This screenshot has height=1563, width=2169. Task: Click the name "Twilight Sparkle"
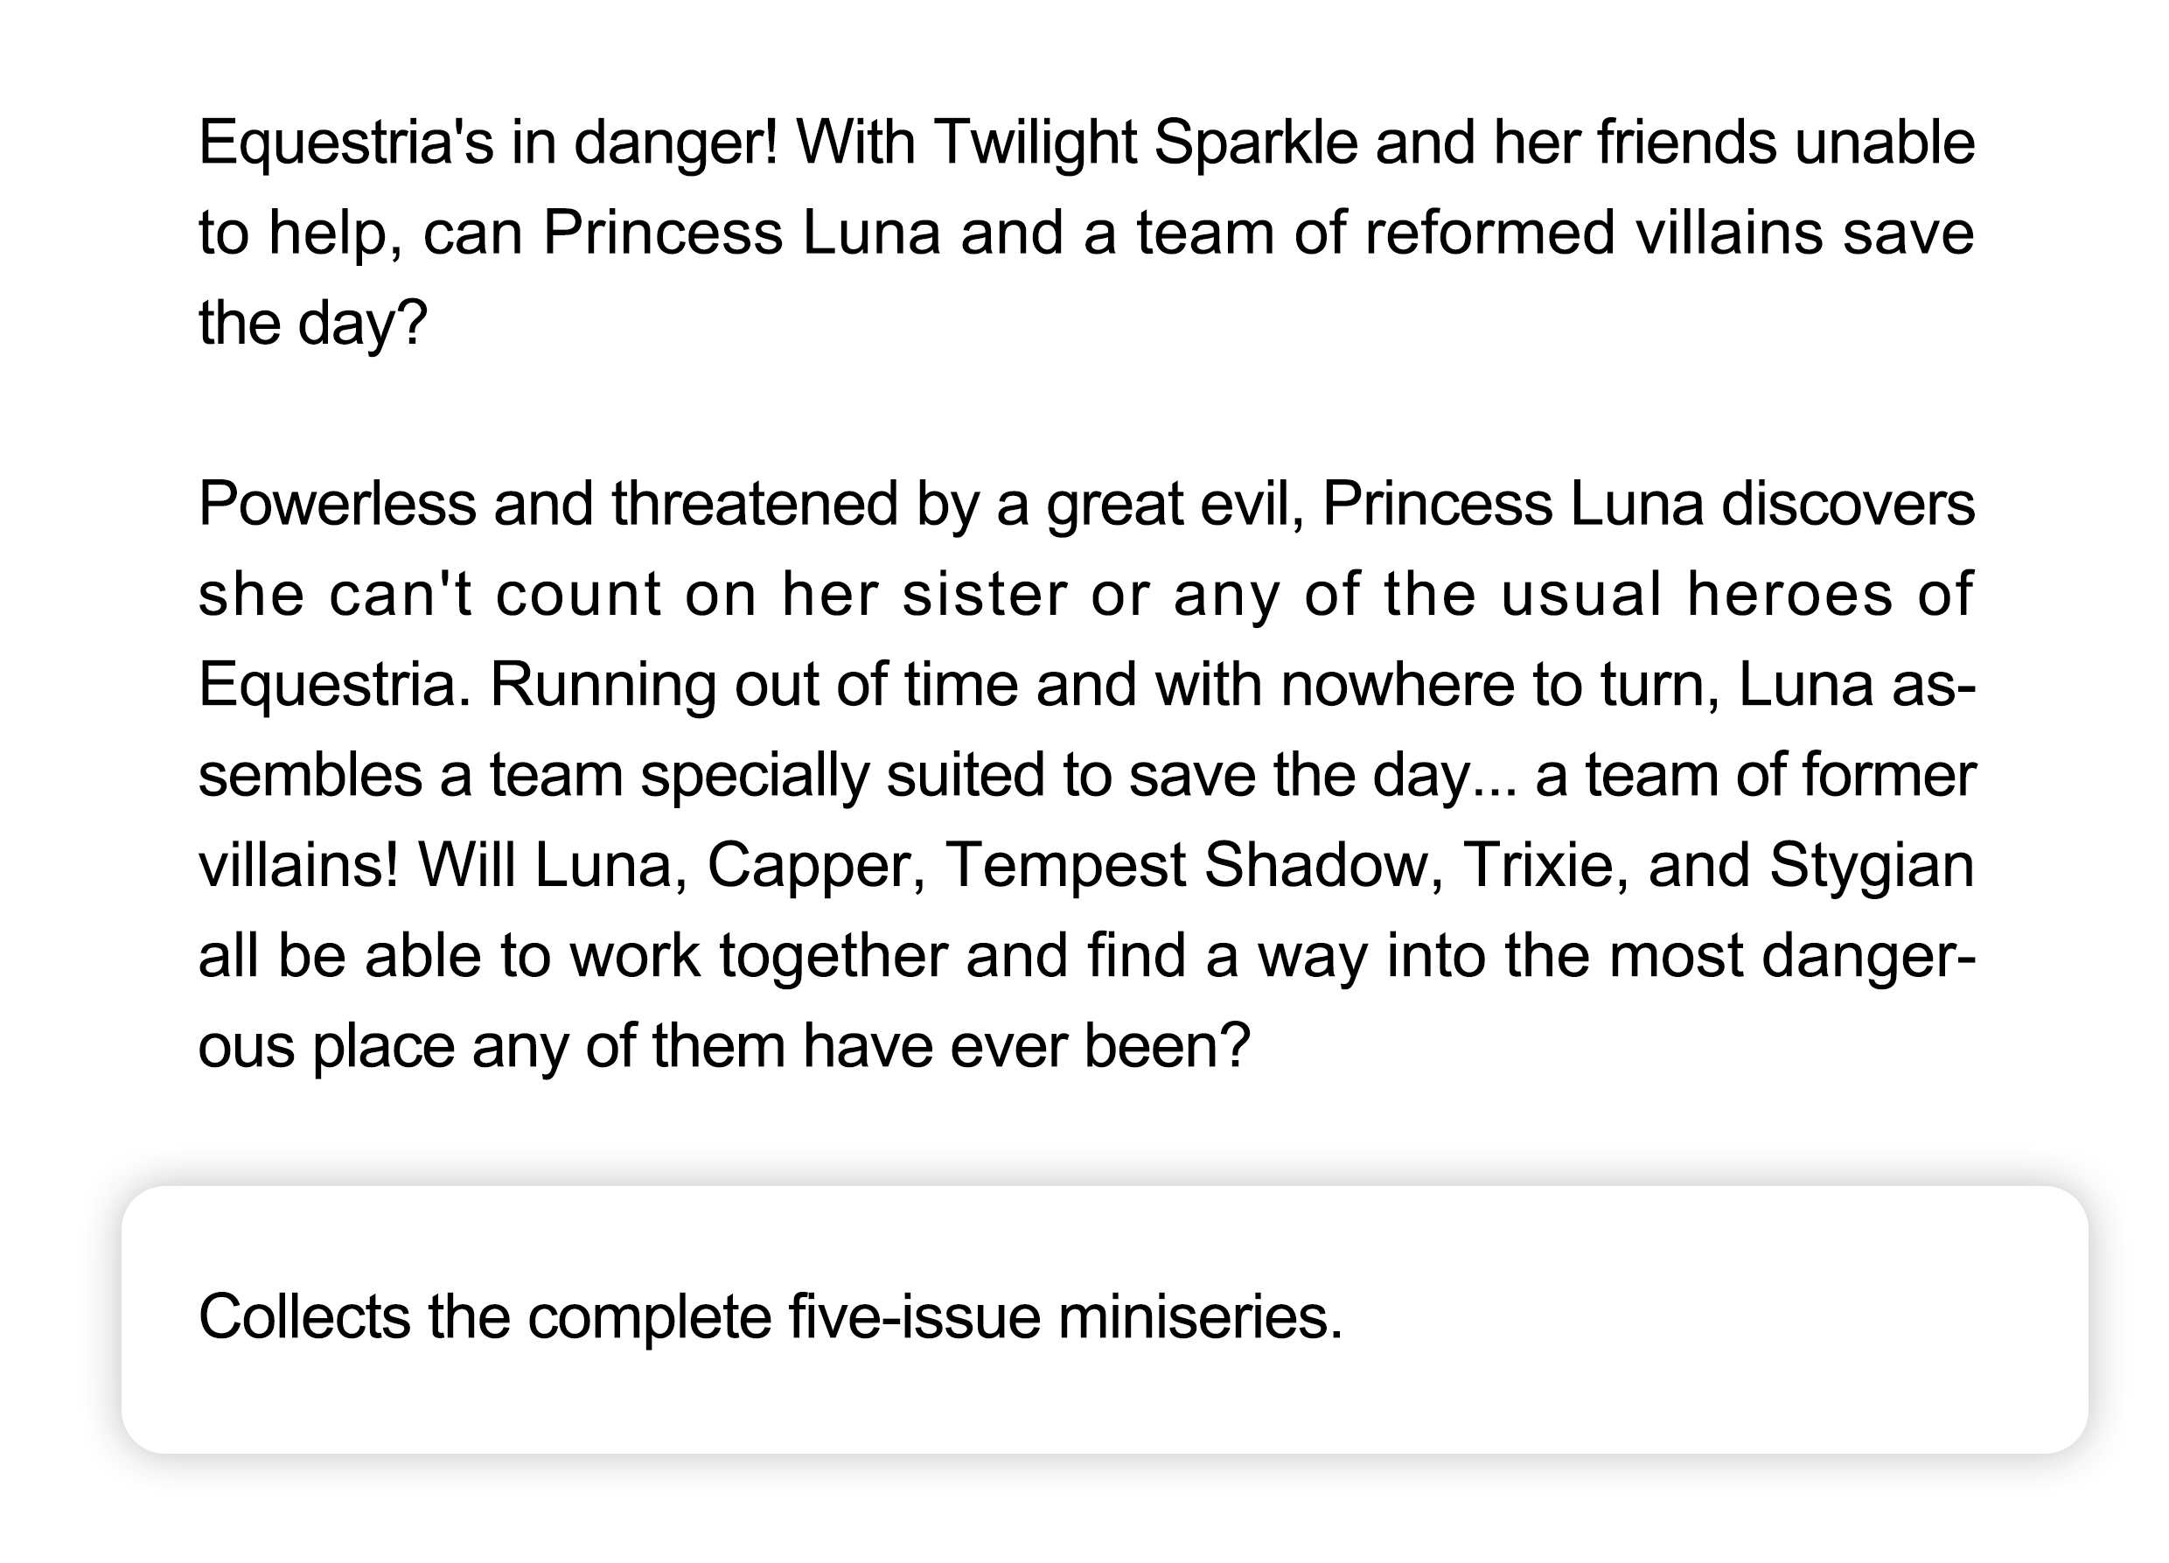click(1145, 143)
